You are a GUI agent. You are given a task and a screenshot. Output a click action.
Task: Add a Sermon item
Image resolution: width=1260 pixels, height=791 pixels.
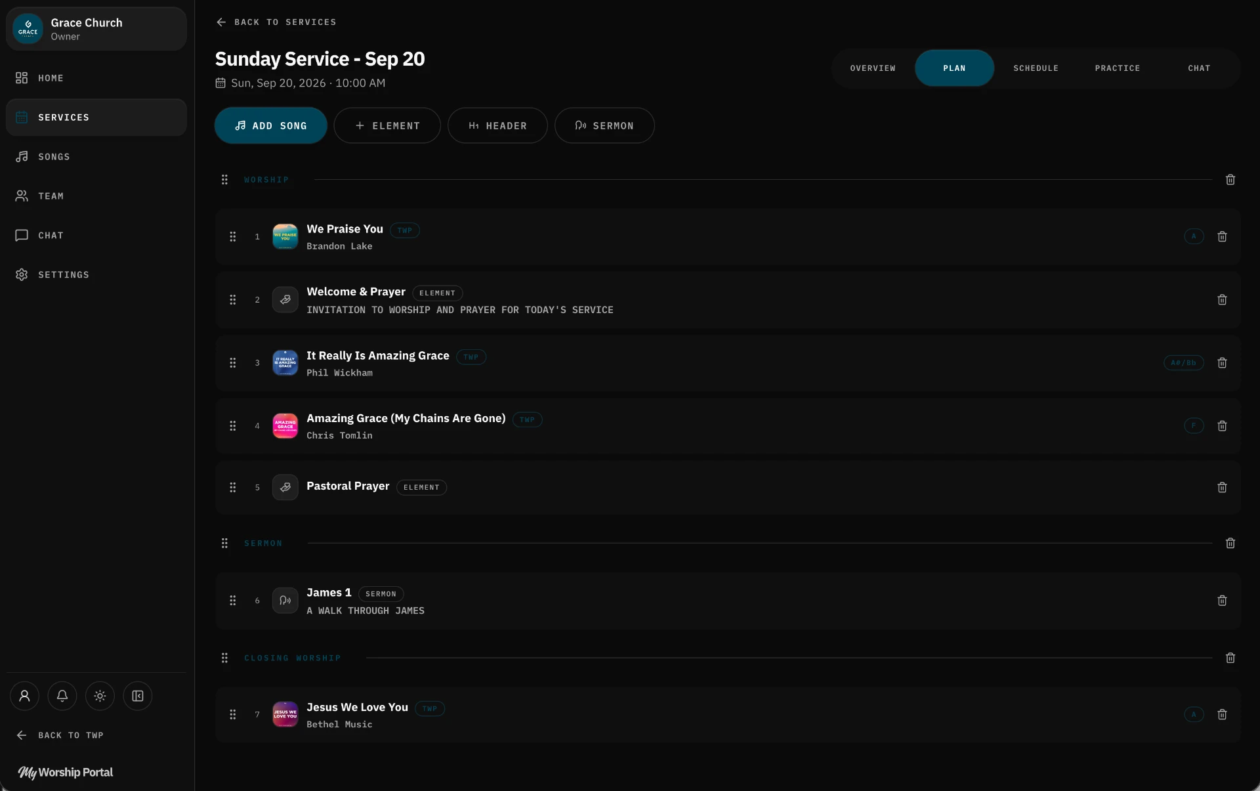coord(604,126)
